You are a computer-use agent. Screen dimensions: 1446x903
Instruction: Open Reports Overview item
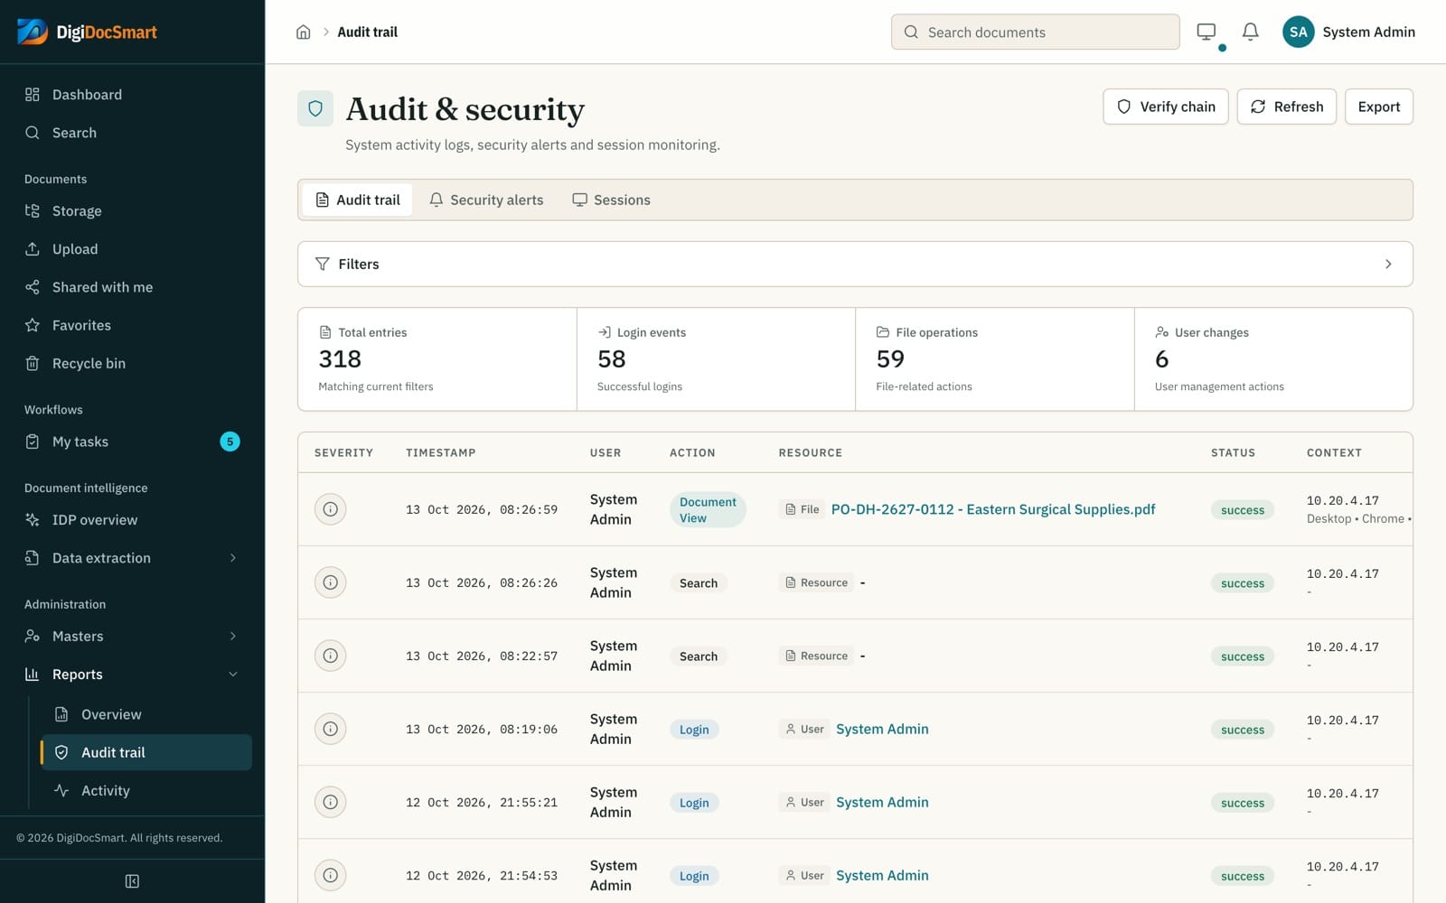coord(146,714)
